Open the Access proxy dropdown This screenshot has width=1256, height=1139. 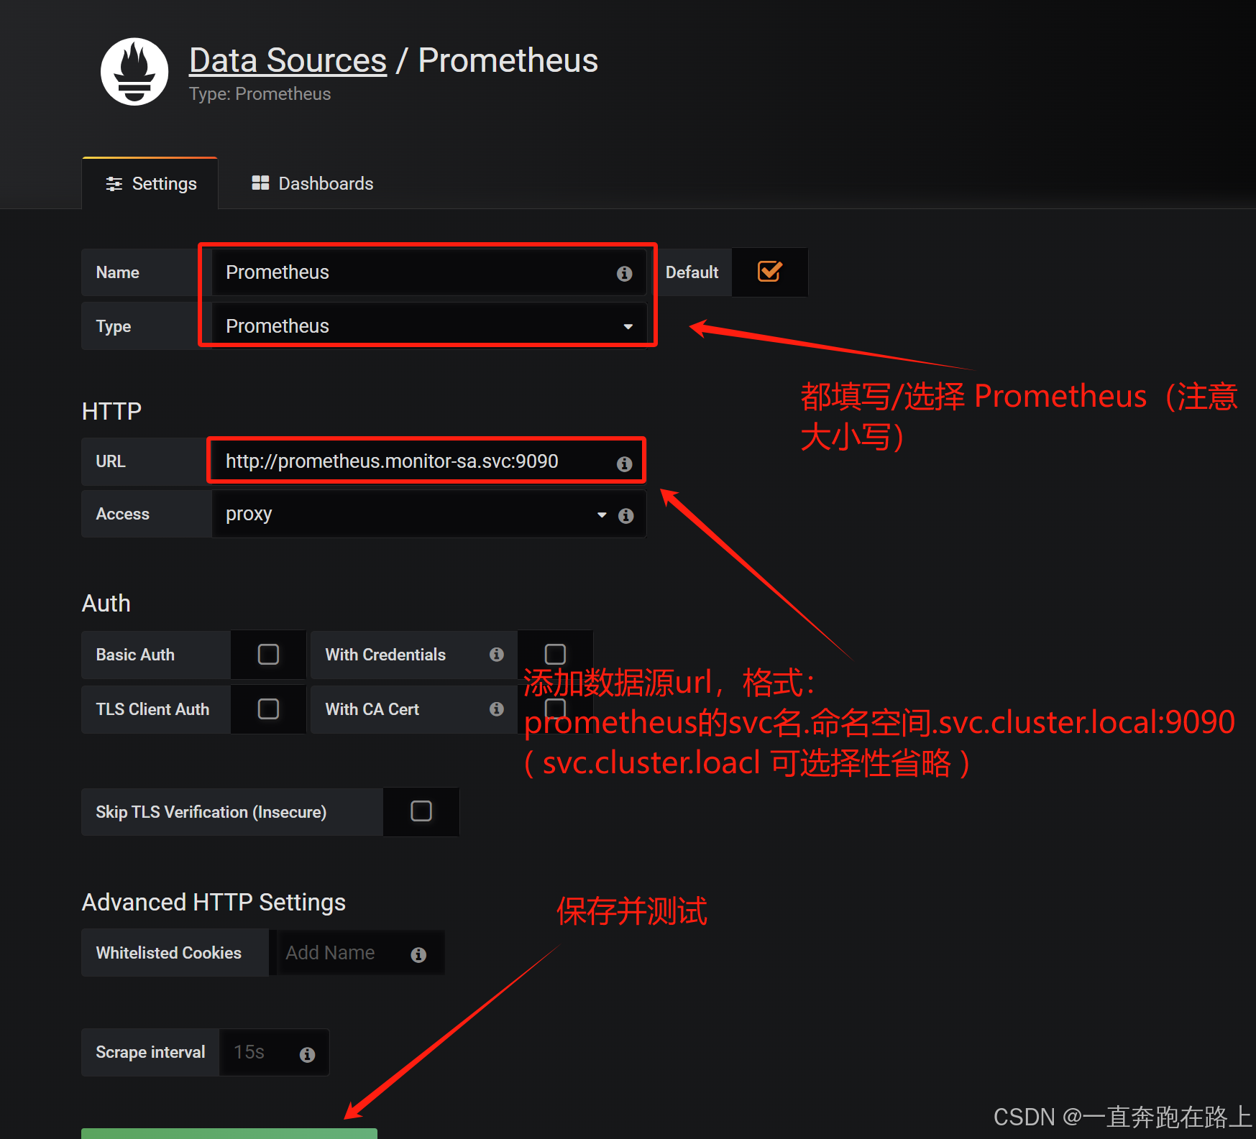(429, 515)
